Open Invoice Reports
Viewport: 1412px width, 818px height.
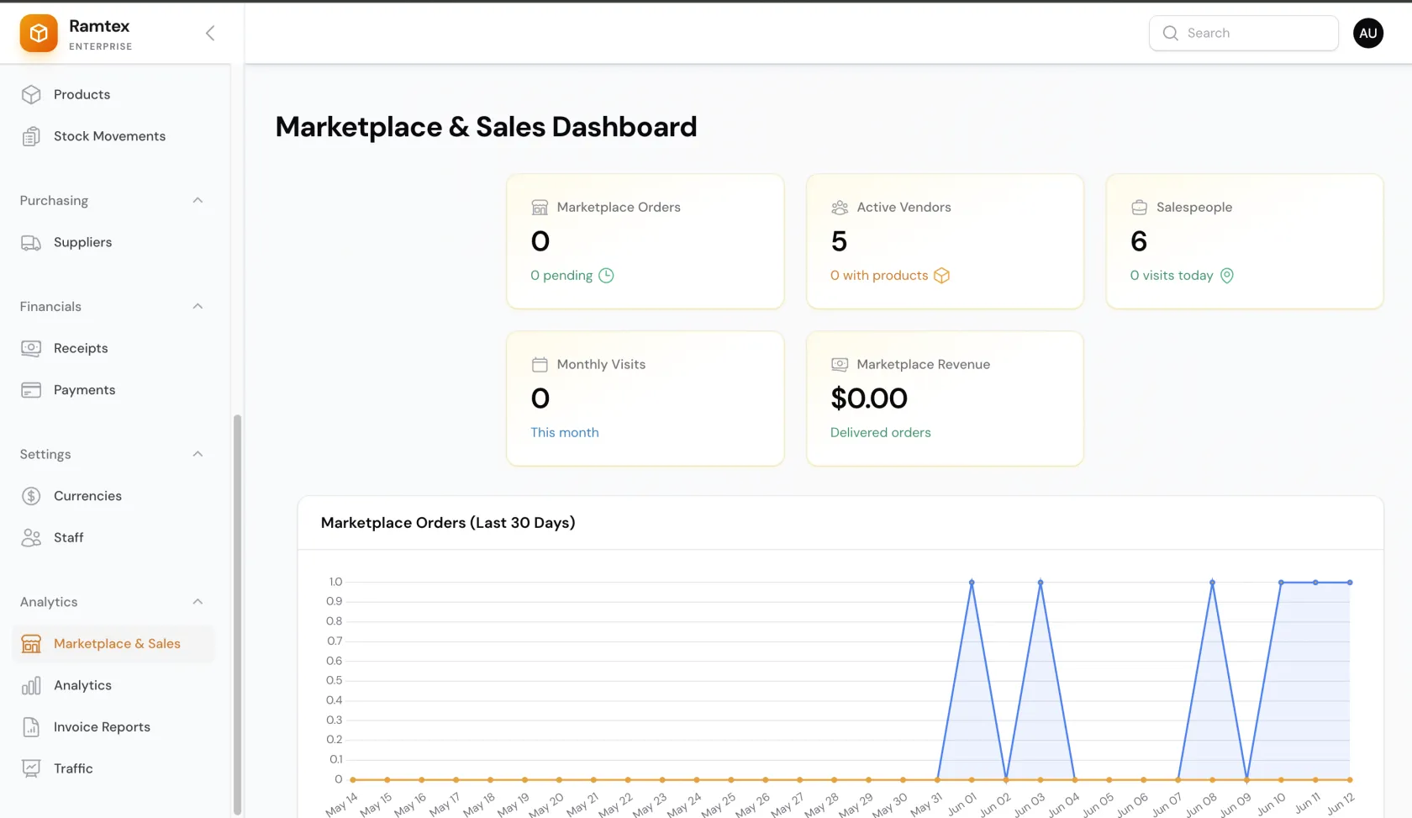pyautogui.click(x=113, y=727)
